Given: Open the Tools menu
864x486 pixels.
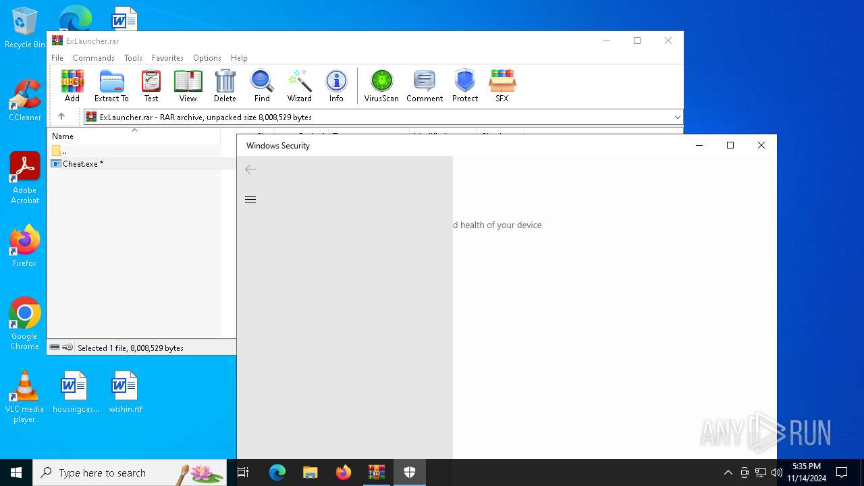Looking at the screenshot, I should pos(133,58).
